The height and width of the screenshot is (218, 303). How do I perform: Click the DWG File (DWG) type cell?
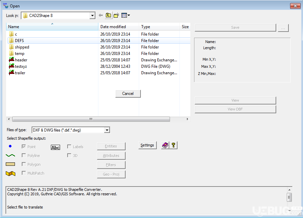[x=155, y=66]
